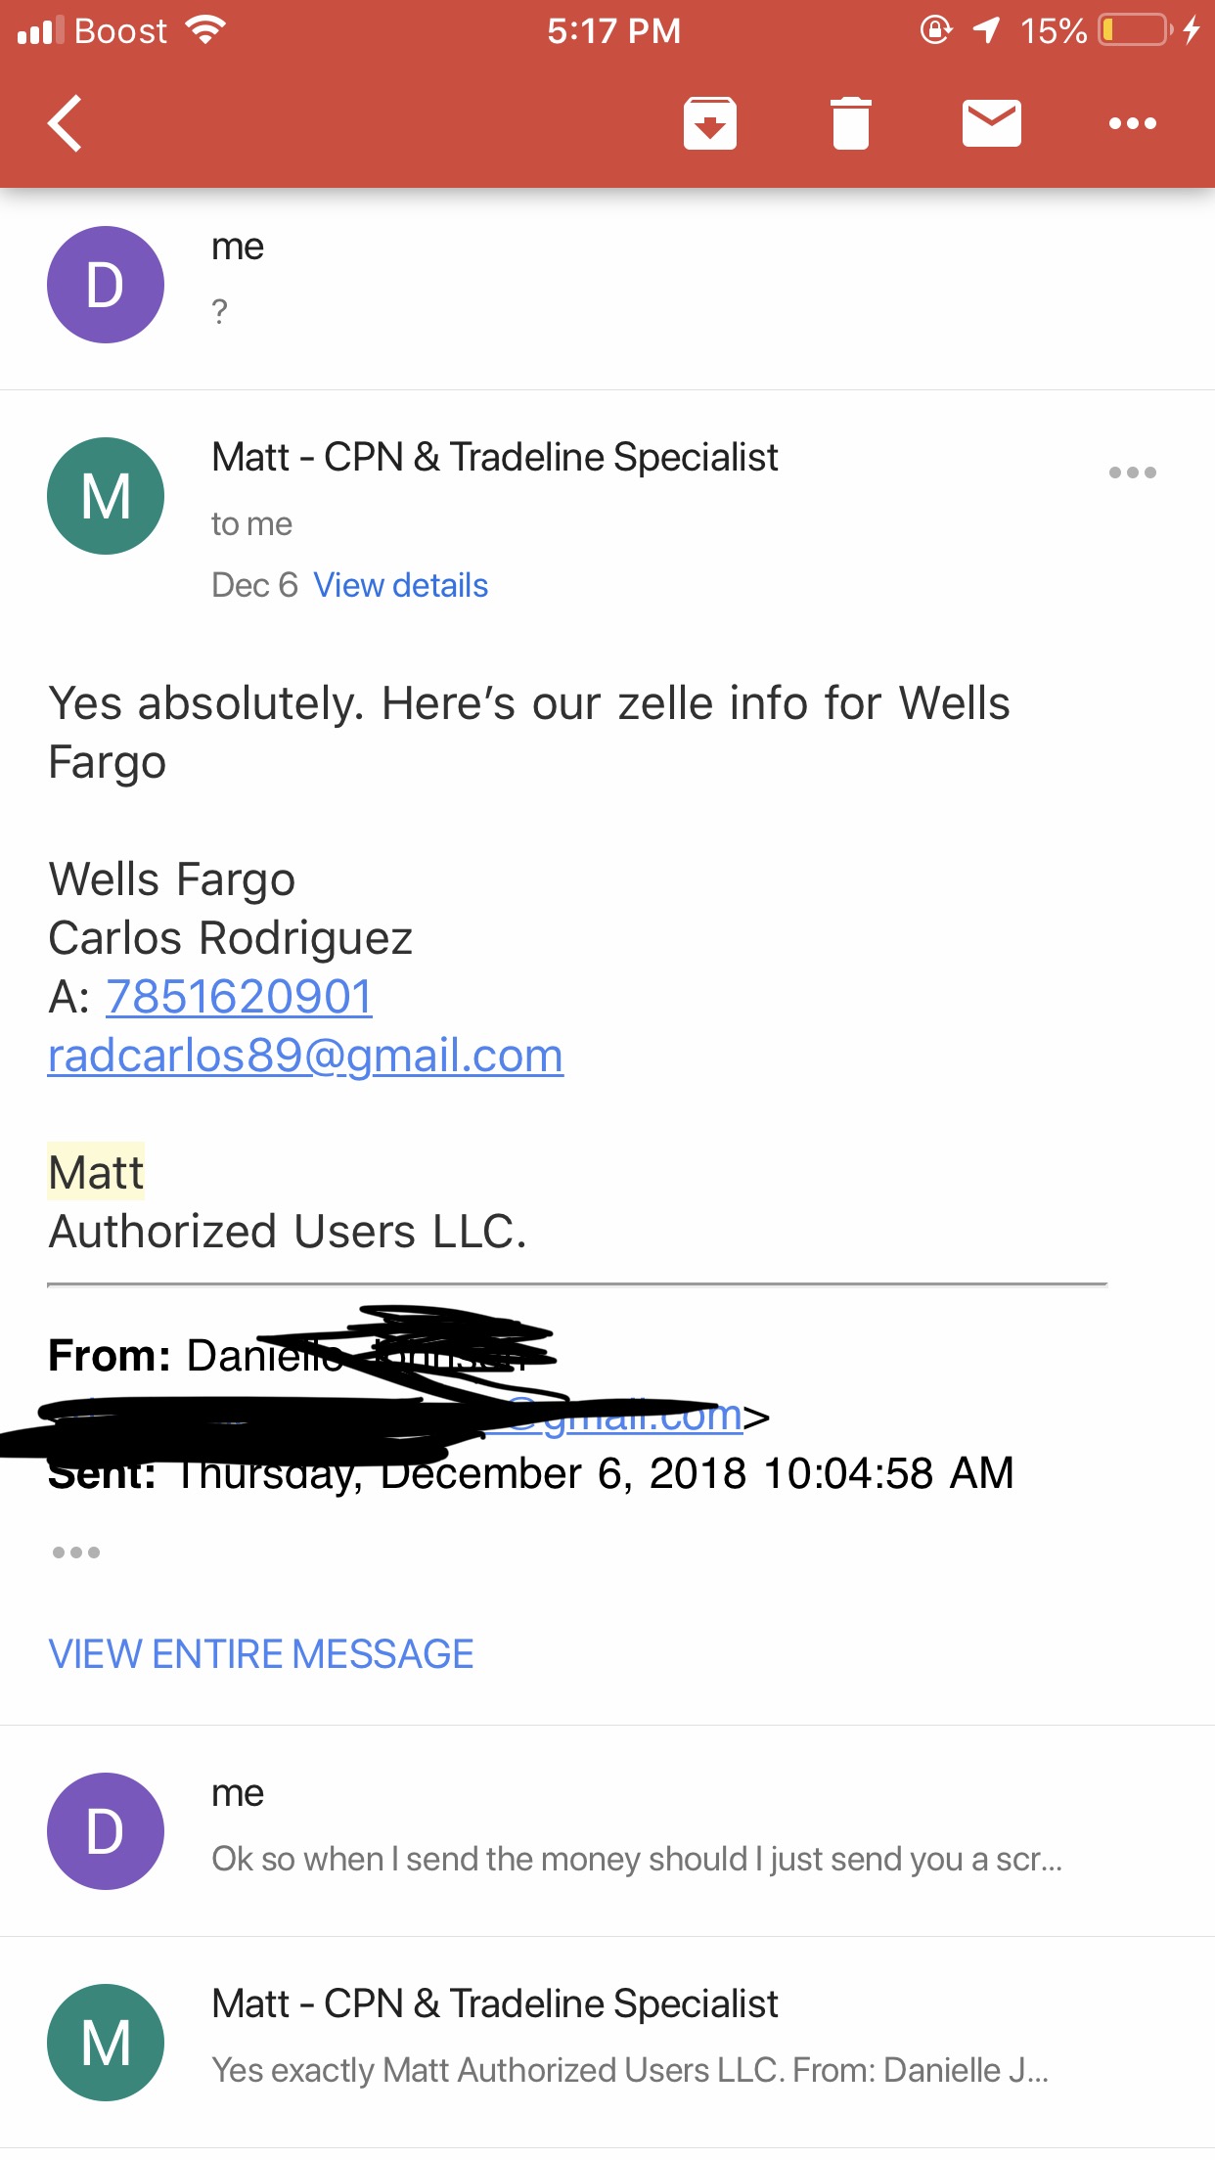
Task: Tap Matt's green M avatar
Action: point(106,496)
